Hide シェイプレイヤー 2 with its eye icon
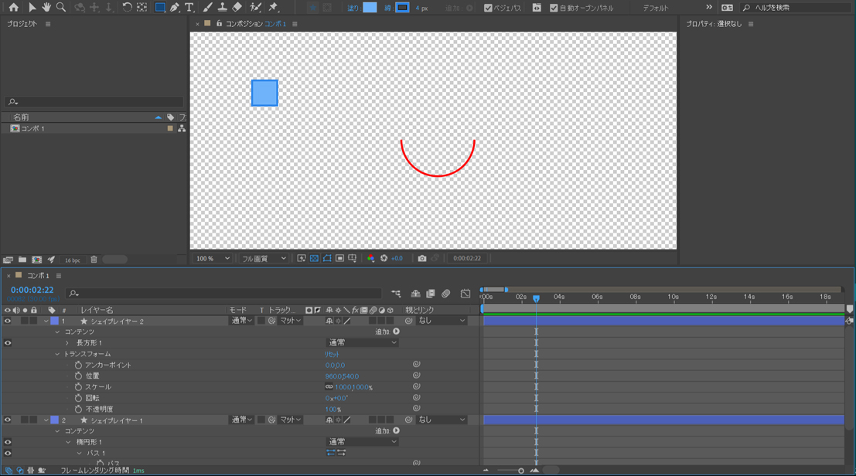The height and width of the screenshot is (476, 856). pos(8,321)
